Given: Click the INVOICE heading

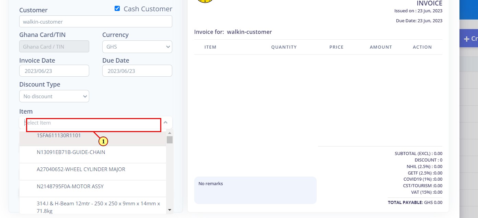Looking at the screenshot, I should pyautogui.click(x=429, y=3).
